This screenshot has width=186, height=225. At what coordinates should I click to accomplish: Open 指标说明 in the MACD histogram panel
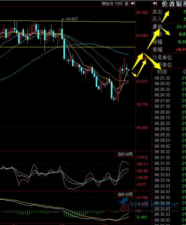point(125,194)
